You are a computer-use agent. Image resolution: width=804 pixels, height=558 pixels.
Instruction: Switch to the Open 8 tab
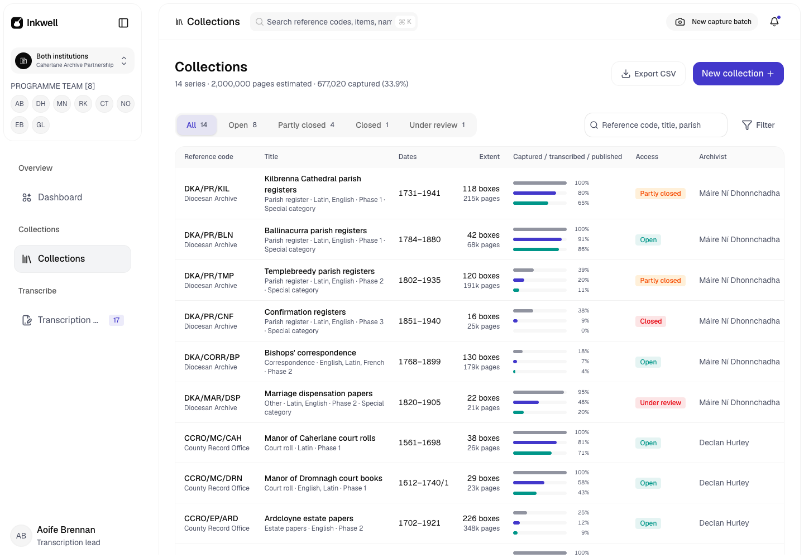coord(242,125)
